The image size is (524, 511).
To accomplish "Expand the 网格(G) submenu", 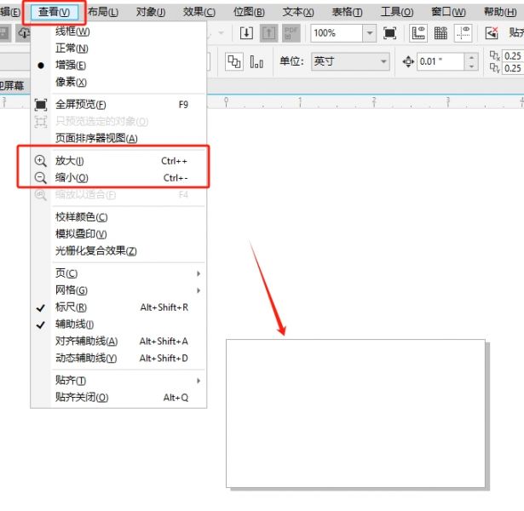I will click(x=118, y=290).
